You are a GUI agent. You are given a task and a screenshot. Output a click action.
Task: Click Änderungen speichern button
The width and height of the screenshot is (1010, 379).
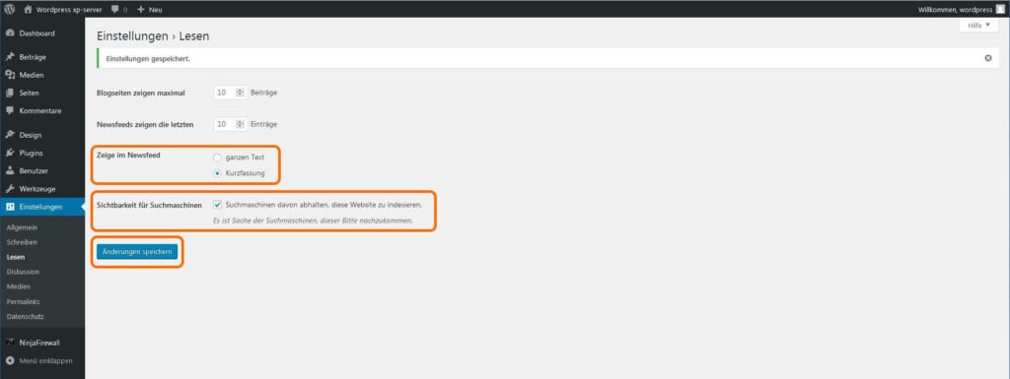click(136, 252)
